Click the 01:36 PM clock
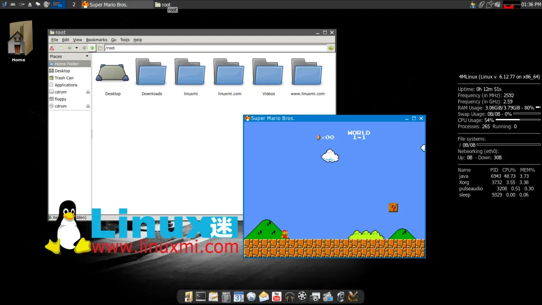The image size is (542, 305). pos(531,5)
